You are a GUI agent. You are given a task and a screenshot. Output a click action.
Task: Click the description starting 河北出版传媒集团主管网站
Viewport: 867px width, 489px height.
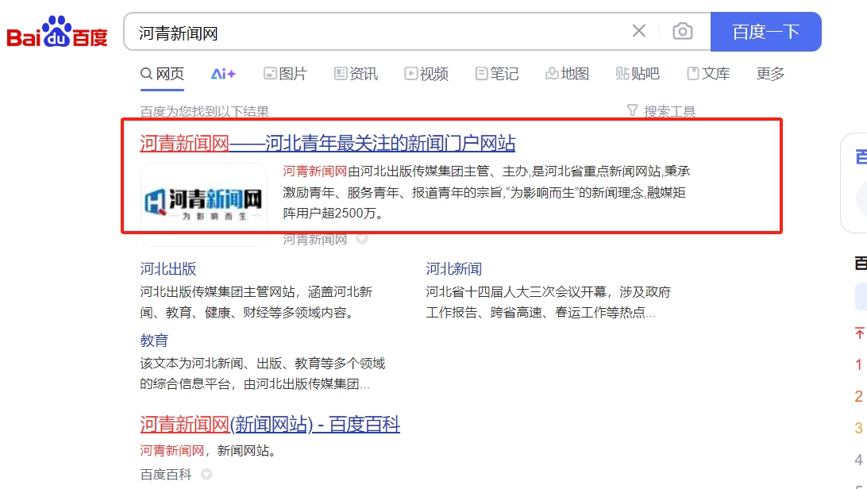click(x=256, y=302)
